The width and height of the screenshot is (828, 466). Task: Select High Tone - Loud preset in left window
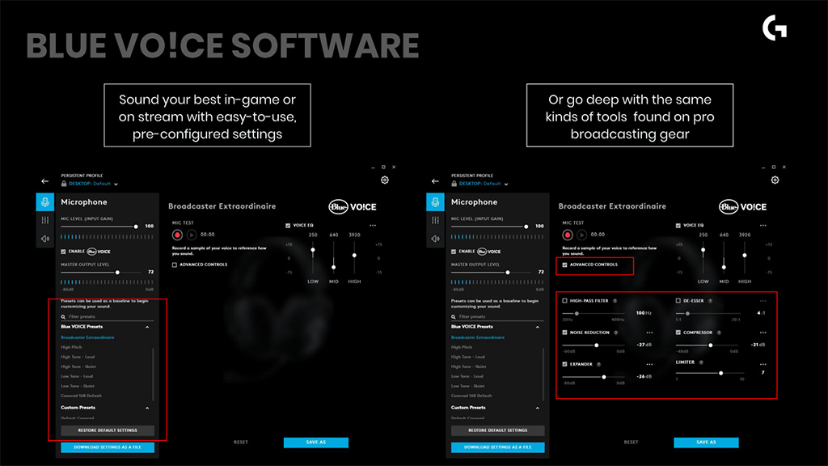(x=78, y=357)
